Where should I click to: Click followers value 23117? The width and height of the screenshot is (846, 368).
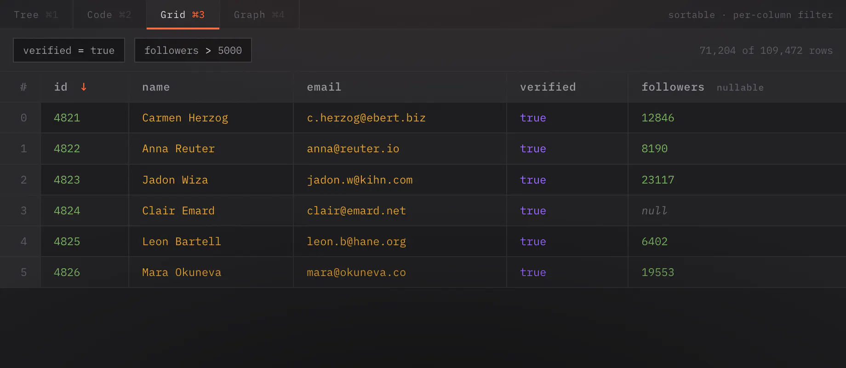657,180
